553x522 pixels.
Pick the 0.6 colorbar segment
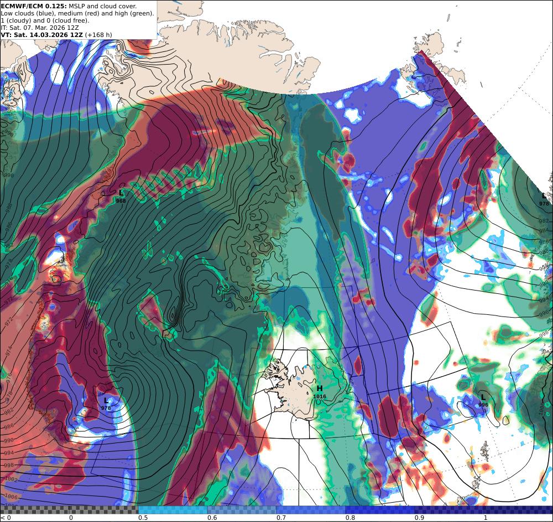[242, 510]
